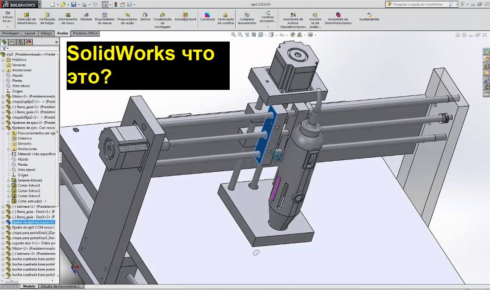Click Zoom to Area icon

[240, 35]
